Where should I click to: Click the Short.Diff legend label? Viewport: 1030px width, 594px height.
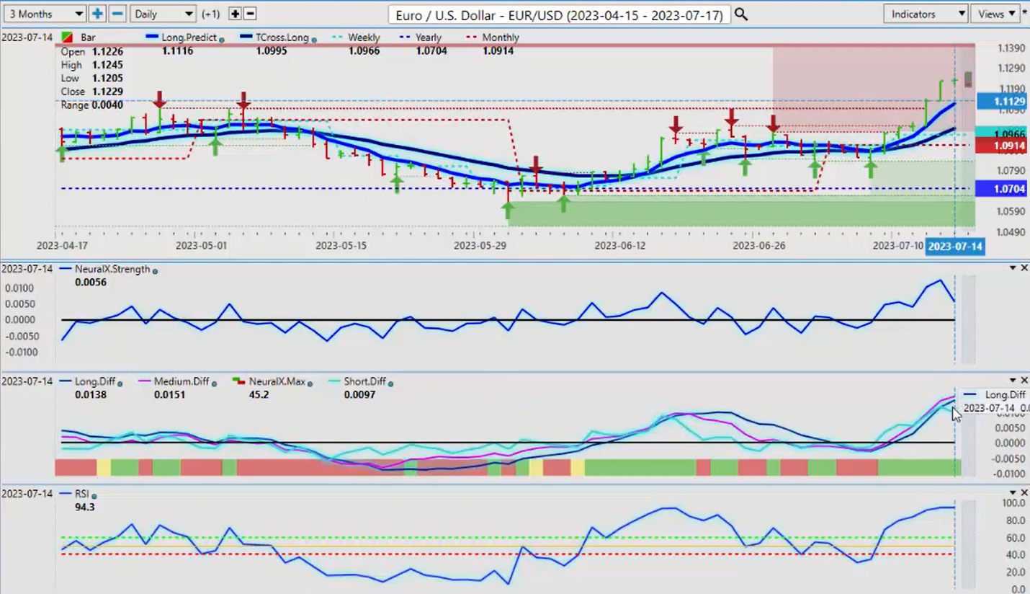click(x=365, y=381)
